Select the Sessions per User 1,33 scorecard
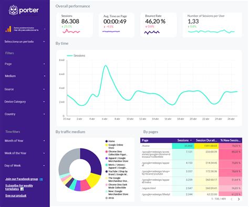Image resolution: width=249 pixels, height=207 pixels. pyautogui.click(x=212, y=25)
